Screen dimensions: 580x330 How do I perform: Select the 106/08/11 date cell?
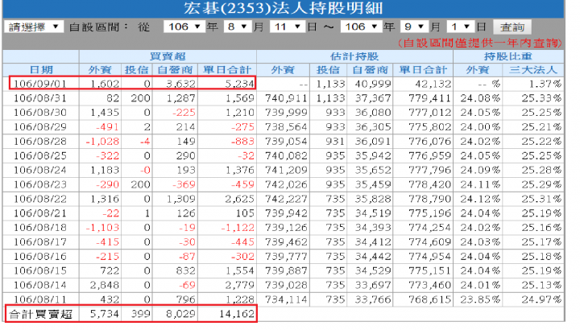click(40, 299)
